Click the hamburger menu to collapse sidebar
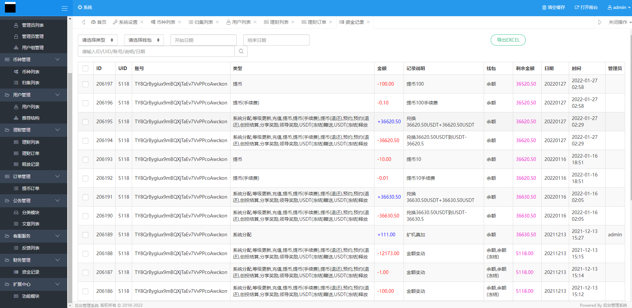Screen dimensions: 632x308 tap(65, 8)
